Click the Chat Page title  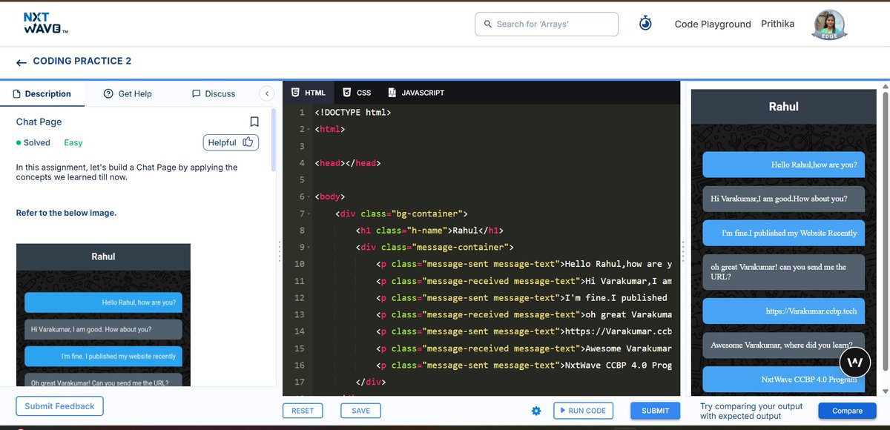pyautogui.click(x=39, y=122)
